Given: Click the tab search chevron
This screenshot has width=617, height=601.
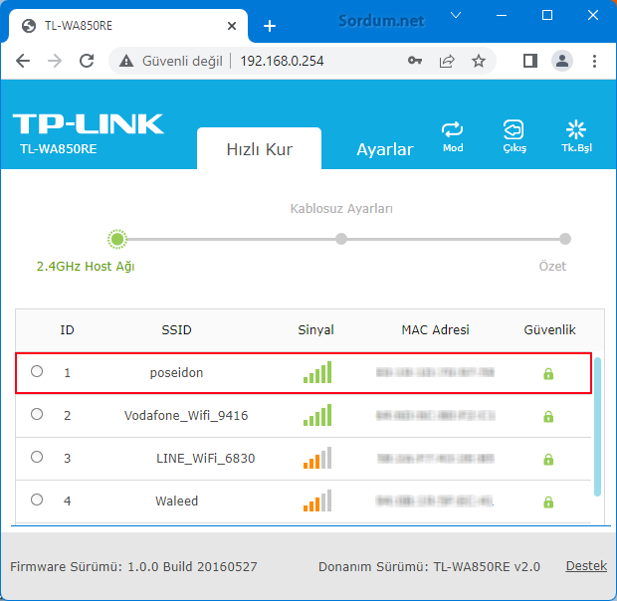Looking at the screenshot, I should pos(456,15).
